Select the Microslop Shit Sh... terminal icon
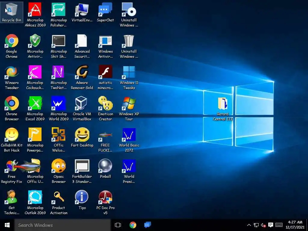This screenshot has width=308, height=231. (59, 46)
